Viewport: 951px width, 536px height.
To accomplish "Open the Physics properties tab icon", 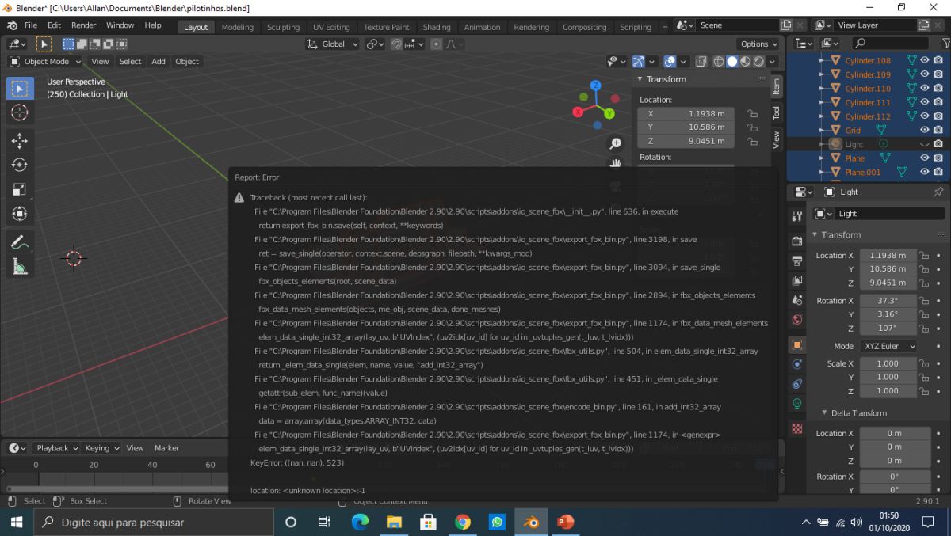I will [797, 364].
